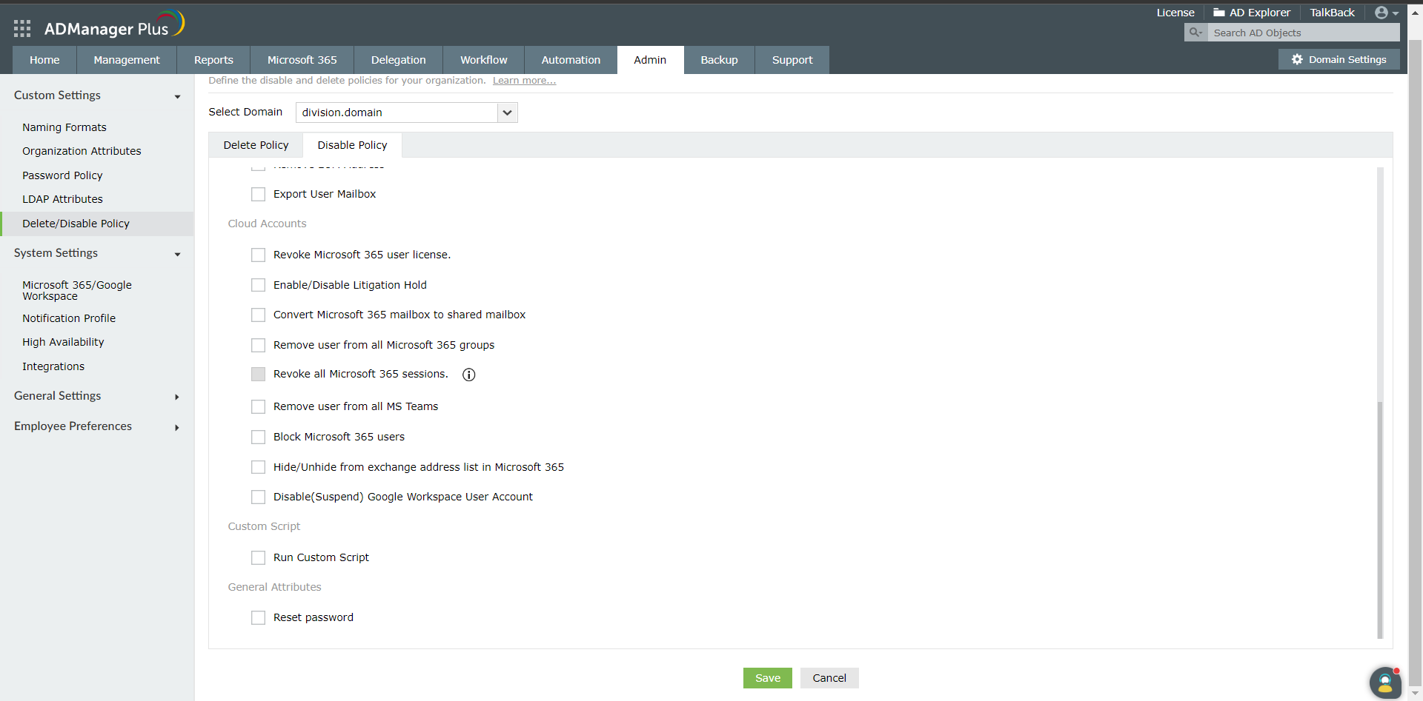Go to the Home tab
The height and width of the screenshot is (701, 1423).
[44, 60]
